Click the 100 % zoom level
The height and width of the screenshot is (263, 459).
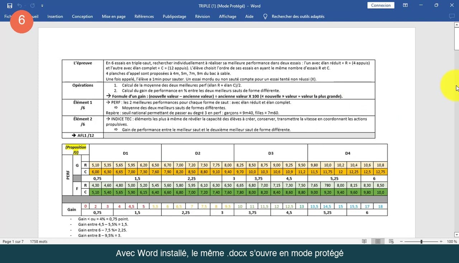coord(452,241)
